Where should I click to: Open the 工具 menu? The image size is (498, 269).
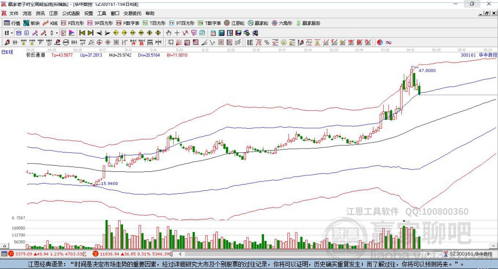pyautogui.click(x=102, y=13)
